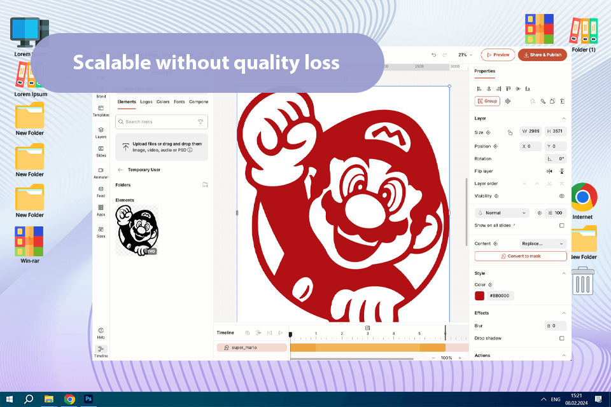611x407 pixels.
Task: Collapse the Actions section
Action: coord(564,355)
